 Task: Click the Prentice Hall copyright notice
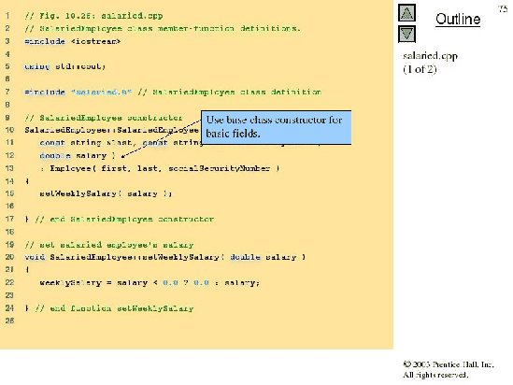[449, 370]
